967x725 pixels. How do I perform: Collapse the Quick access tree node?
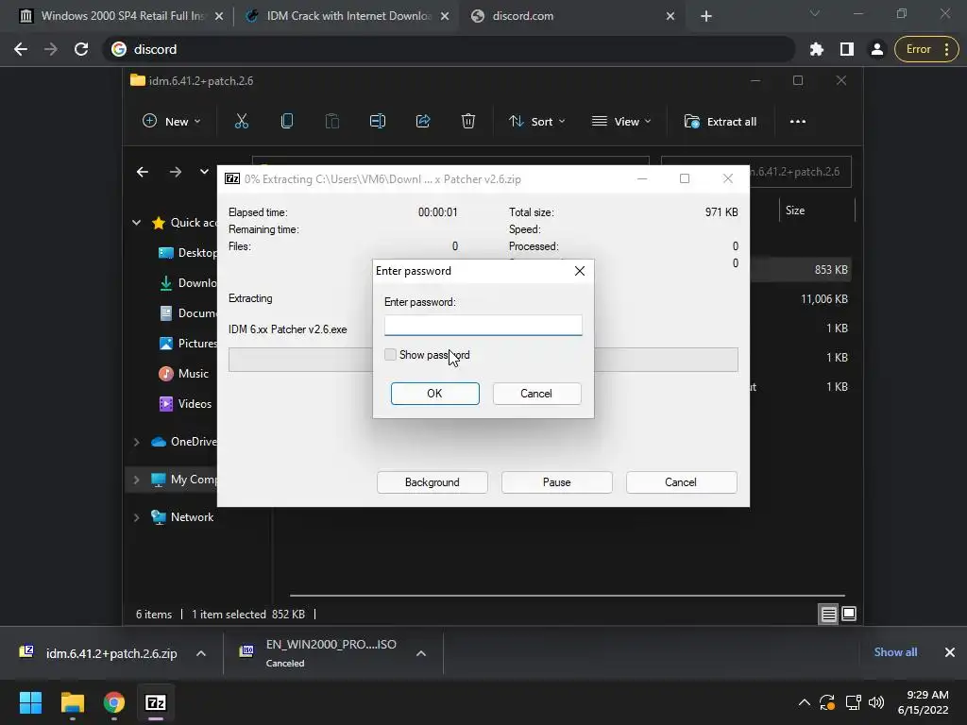point(136,223)
